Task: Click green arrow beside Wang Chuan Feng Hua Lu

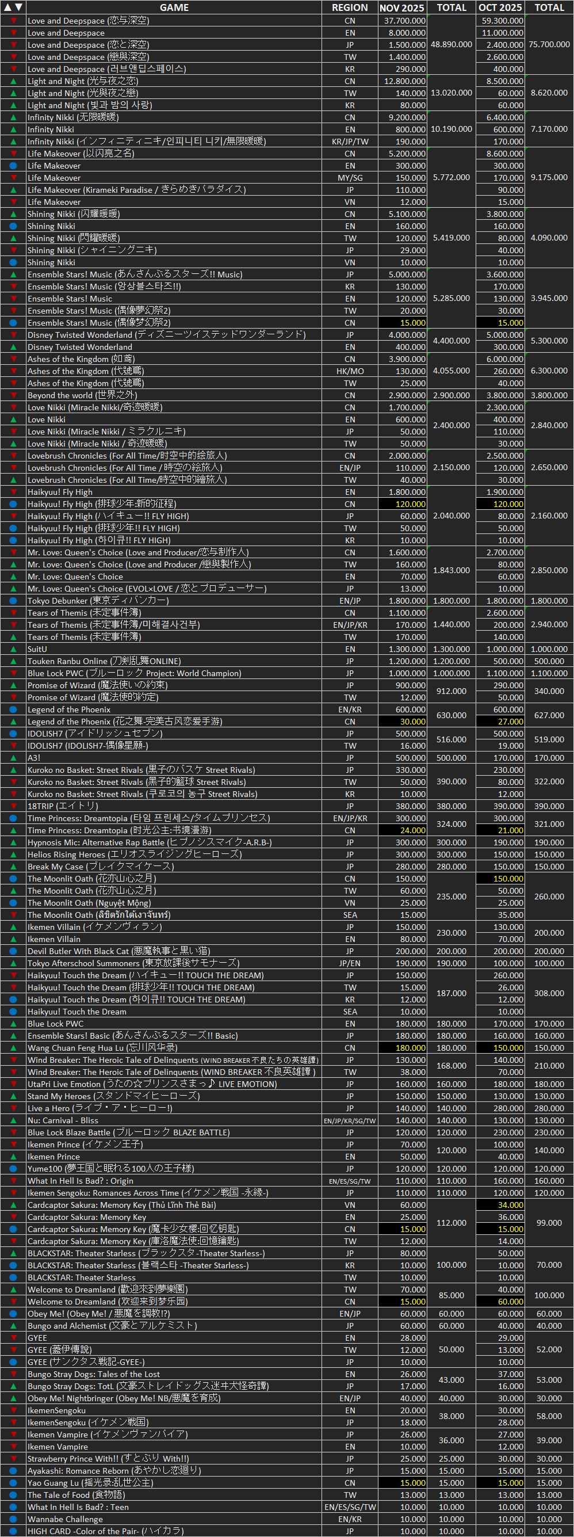Action: [x=13, y=1048]
